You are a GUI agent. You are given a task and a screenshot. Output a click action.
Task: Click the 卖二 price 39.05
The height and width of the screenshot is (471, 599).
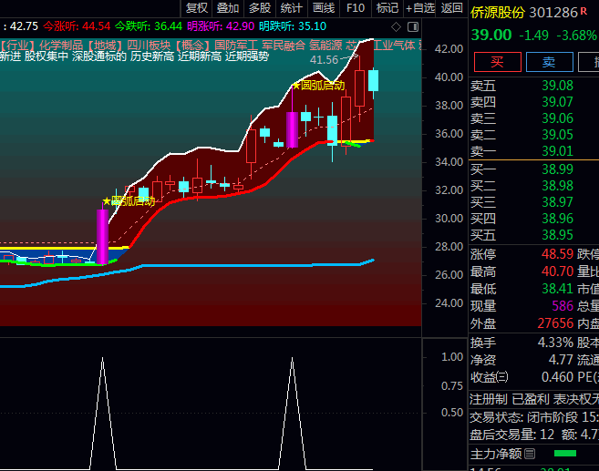point(557,135)
